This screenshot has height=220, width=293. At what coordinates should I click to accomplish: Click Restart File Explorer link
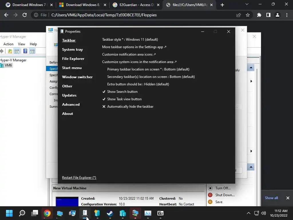coord(79,178)
